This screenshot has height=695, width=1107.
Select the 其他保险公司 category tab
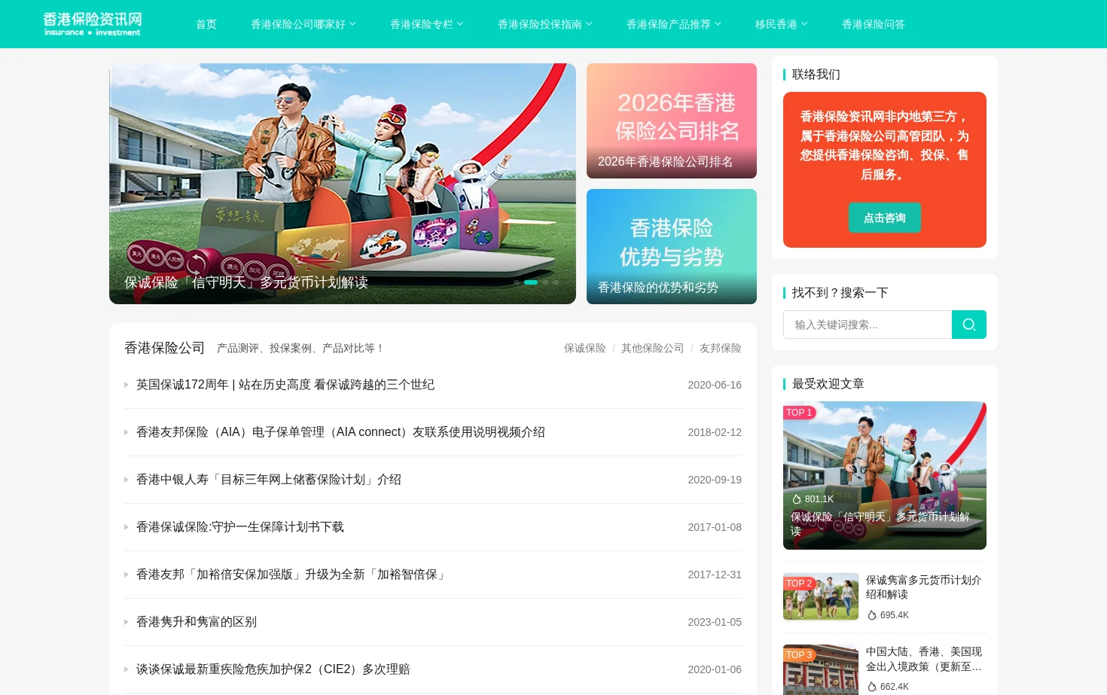pyautogui.click(x=653, y=348)
